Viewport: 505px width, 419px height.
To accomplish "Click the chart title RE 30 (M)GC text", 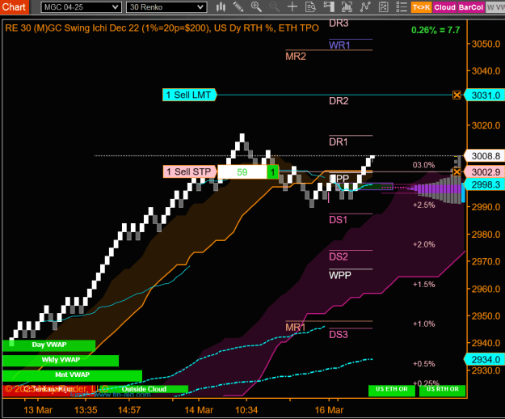I will pos(162,28).
